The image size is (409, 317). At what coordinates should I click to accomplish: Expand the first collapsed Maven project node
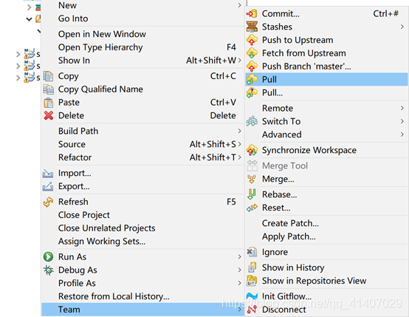tap(18, 55)
